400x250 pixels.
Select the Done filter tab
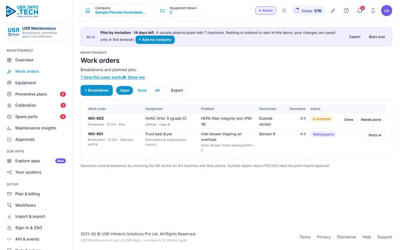pos(142,90)
